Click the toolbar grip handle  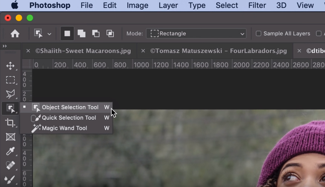pos(10,53)
